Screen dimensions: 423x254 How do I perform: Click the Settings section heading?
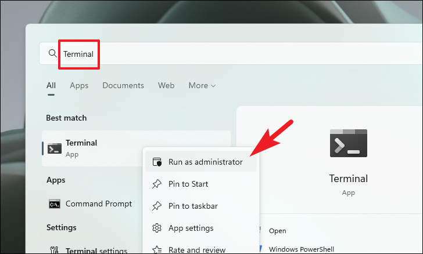coord(62,227)
